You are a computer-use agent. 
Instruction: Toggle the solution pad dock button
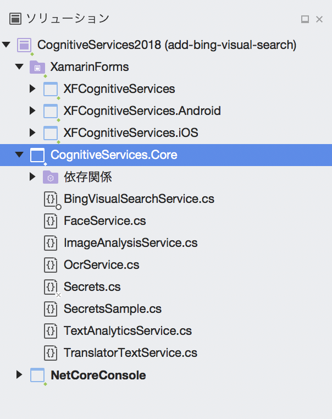click(x=305, y=19)
